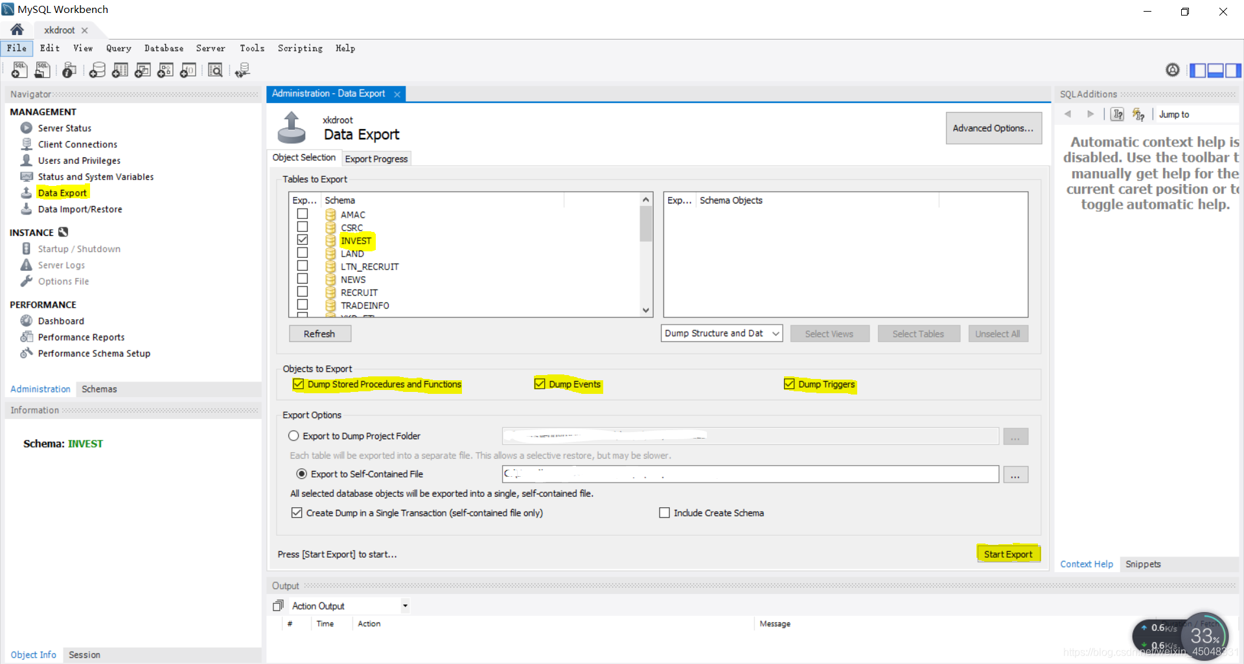
Task: Toggle Dump Events checkbox
Action: 540,384
